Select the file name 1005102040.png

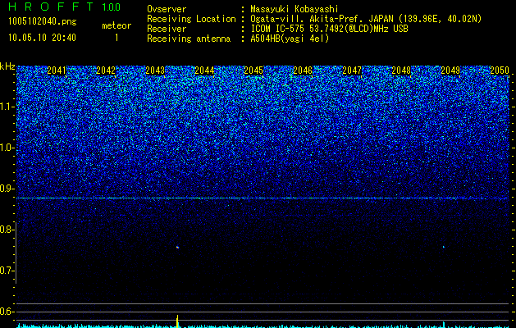[x=43, y=22]
